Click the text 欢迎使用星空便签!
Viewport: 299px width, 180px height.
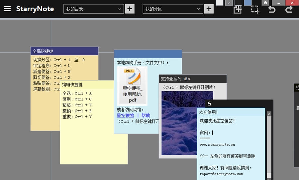tap(217, 121)
